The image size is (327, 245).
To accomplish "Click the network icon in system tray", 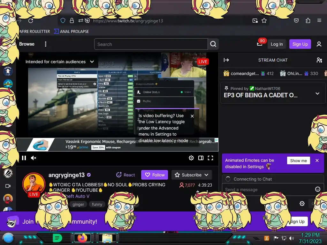I will 284,238.
